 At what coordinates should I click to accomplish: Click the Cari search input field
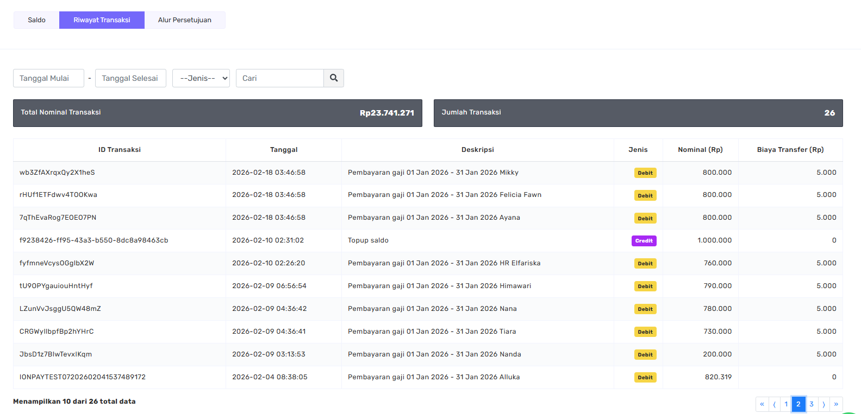[279, 78]
